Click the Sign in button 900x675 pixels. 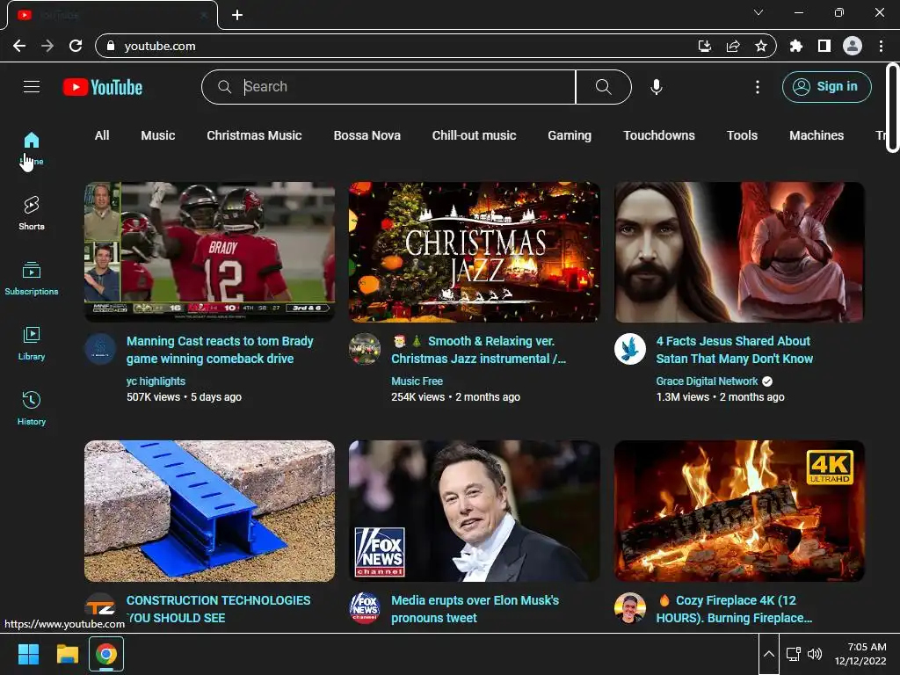coord(826,87)
